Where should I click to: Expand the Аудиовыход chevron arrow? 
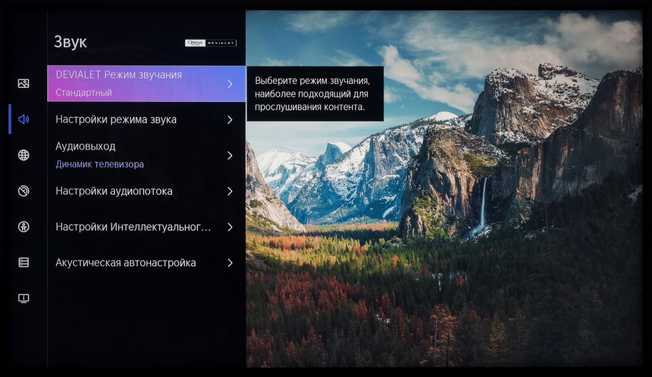tap(230, 155)
